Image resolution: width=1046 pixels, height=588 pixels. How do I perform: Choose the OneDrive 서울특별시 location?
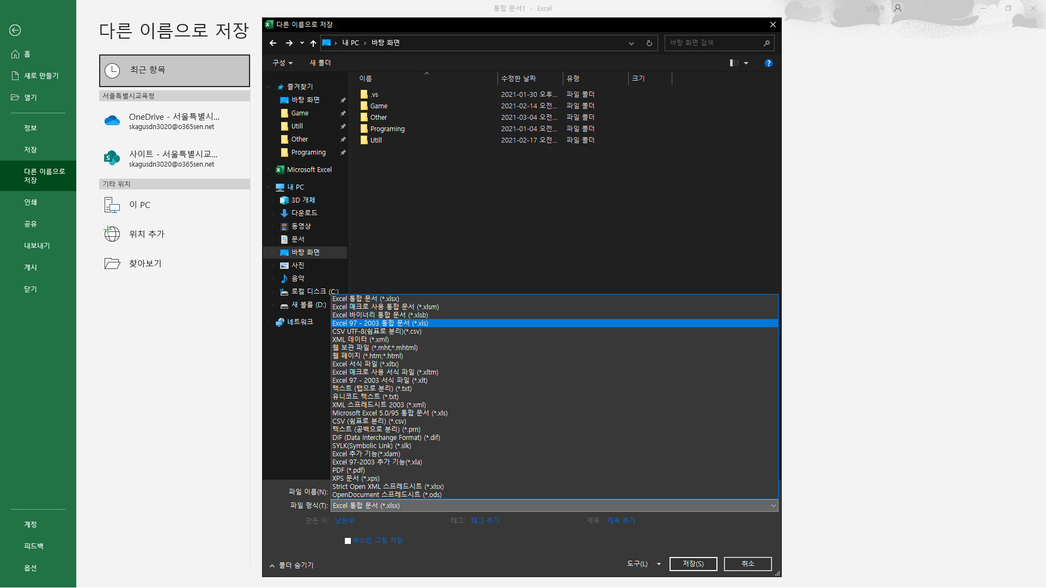(174, 121)
